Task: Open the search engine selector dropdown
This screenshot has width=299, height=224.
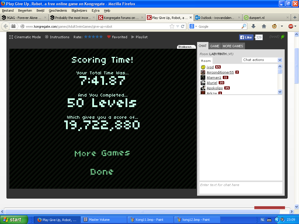Action: 193,27
